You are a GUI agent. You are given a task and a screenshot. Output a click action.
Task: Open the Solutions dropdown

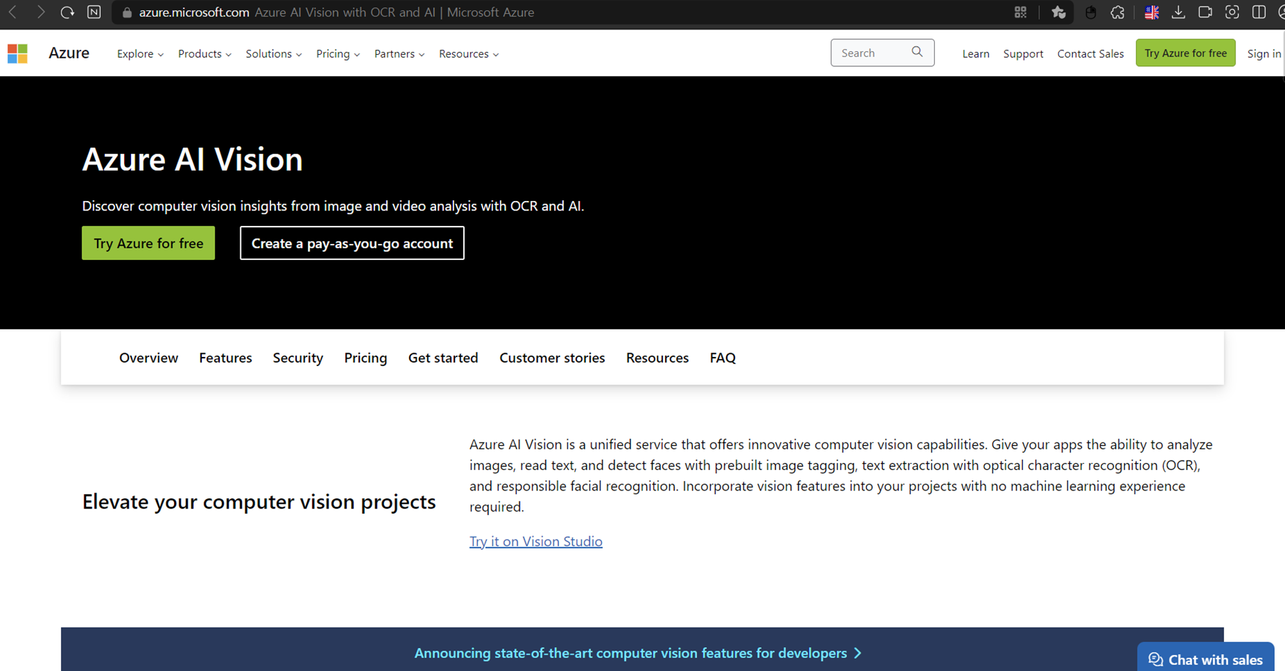tap(273, 54)
